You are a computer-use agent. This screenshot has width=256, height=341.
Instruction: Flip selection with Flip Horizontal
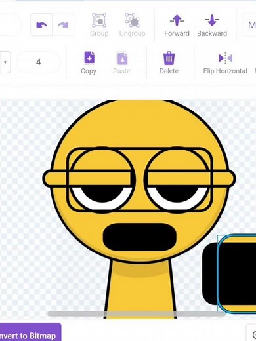coord(225,63)
